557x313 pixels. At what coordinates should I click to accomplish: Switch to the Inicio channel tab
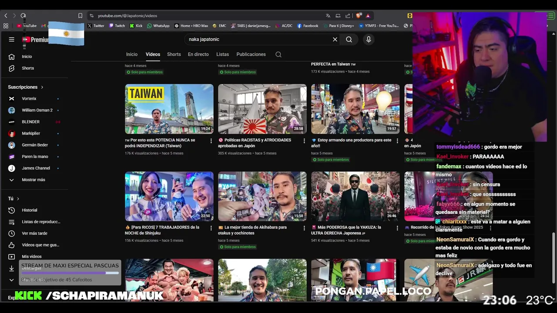(x=132, y=54)
